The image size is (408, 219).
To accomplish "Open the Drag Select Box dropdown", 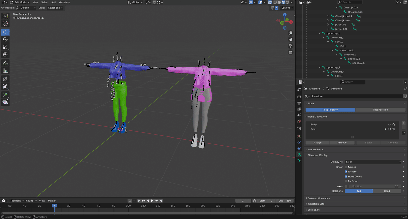I will [55, 8].
